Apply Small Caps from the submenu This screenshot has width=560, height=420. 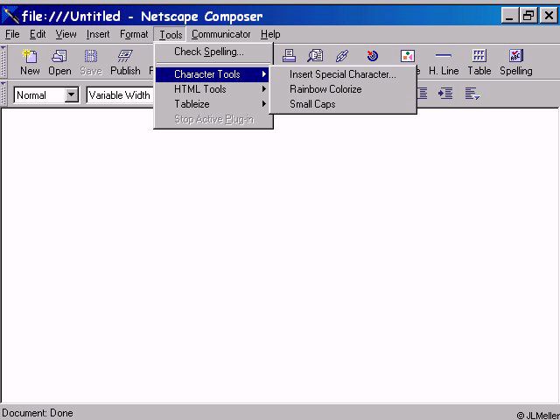(343, 104)
